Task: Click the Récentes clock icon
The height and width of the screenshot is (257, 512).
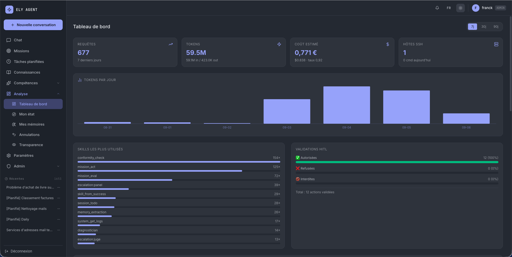Action: point(6,179)
